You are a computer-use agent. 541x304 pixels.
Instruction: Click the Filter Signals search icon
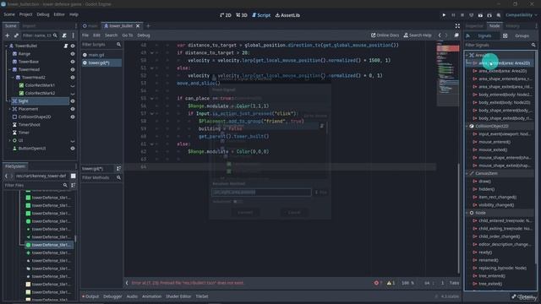pos(533,45)
